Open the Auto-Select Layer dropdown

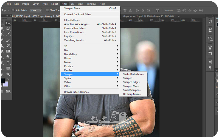tap(36, 10)
